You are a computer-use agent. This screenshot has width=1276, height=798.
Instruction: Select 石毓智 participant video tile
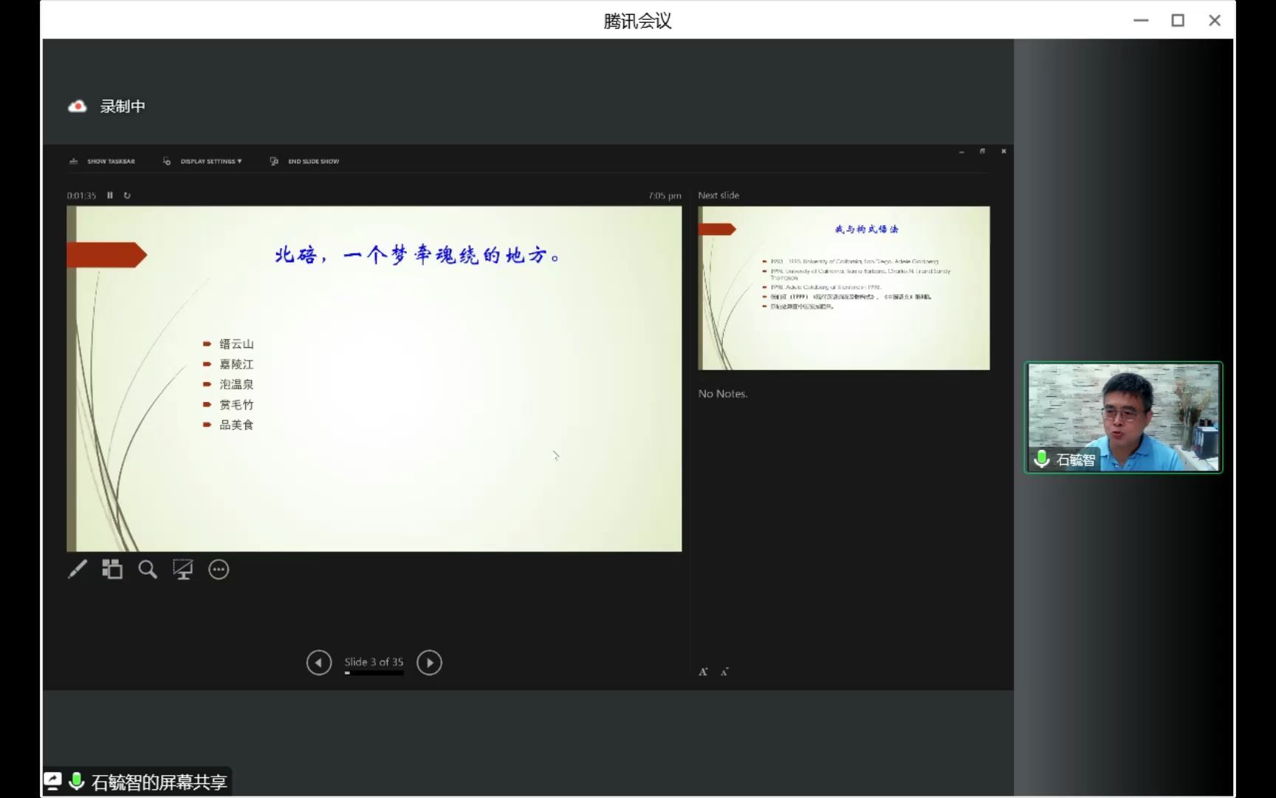1123,417
